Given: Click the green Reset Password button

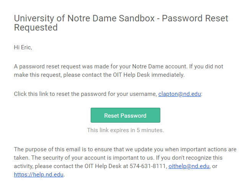Looking at the screenshot, I should point(125,115).
